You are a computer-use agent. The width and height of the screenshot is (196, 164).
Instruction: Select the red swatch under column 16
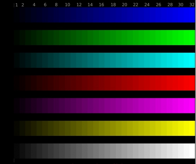[102, 83]
